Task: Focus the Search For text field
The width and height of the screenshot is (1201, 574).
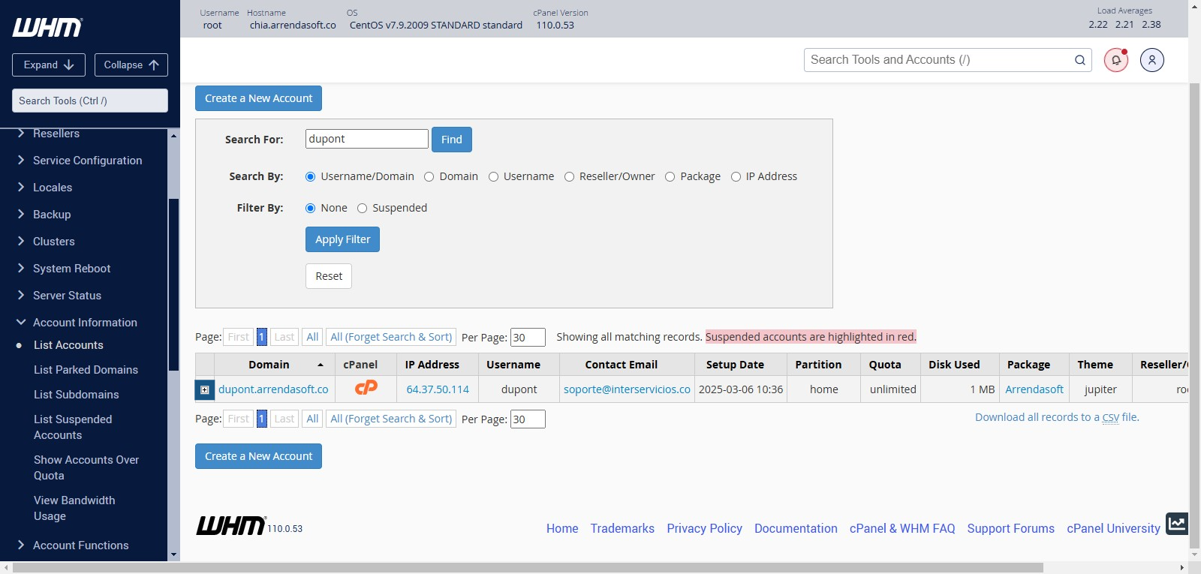Action: pyautogui.click(x=367, y=139)
